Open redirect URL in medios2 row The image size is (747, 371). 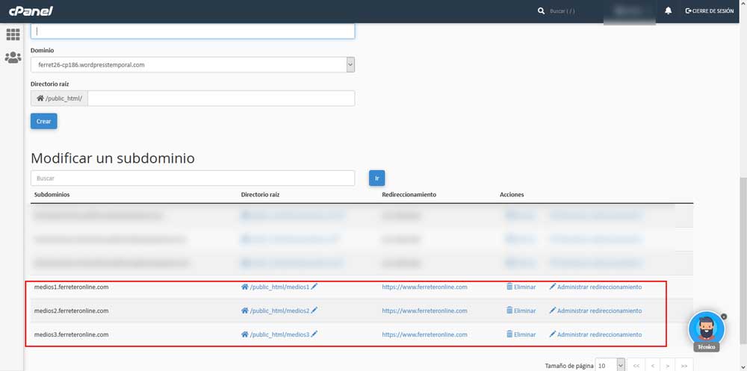[424, 311]
